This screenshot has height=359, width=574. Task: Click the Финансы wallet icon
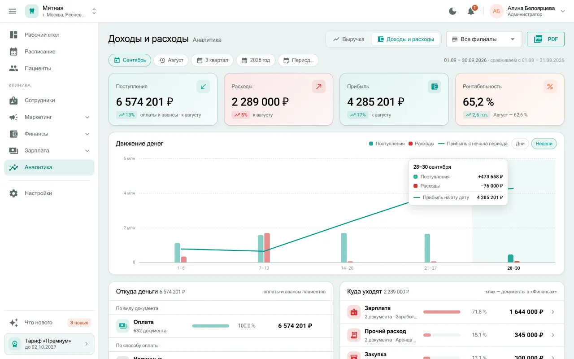click(x=13, y=134)
